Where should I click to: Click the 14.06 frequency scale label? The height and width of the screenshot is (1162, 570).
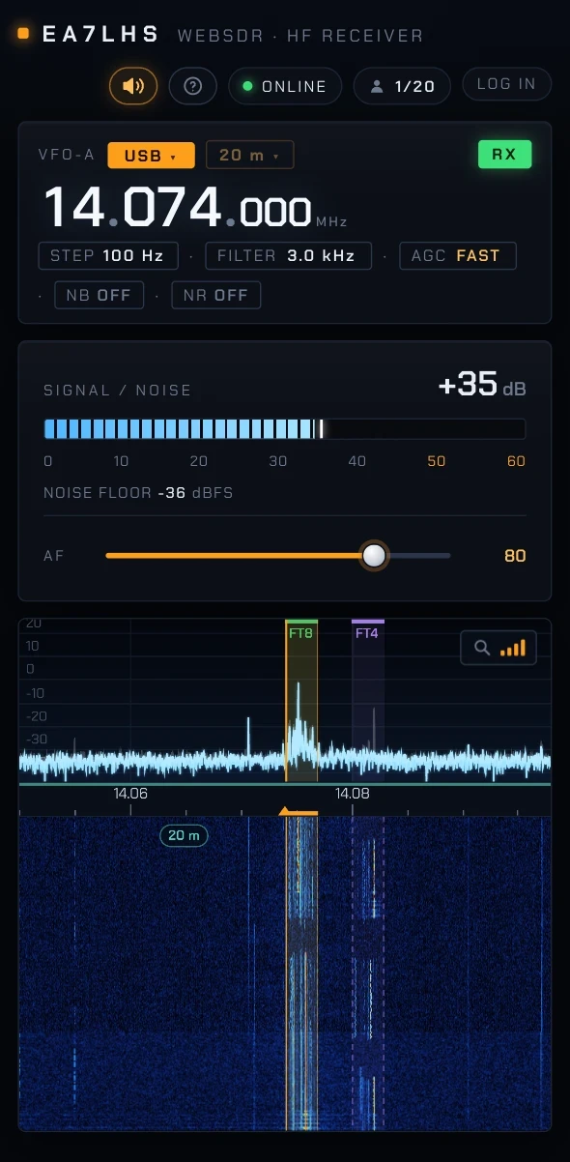(x=130, y=794)
